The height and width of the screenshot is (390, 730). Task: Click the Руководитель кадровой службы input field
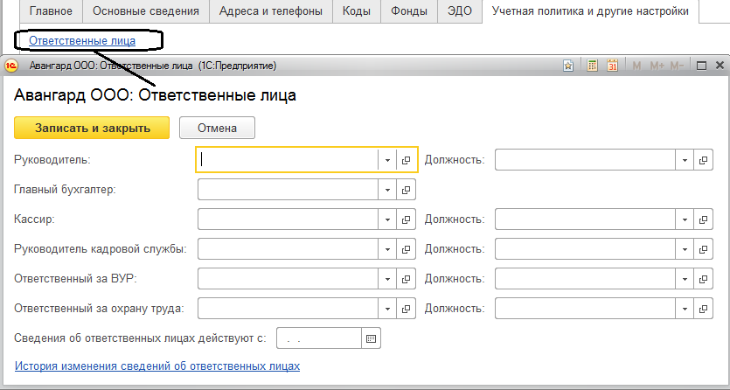coord(288,249)
